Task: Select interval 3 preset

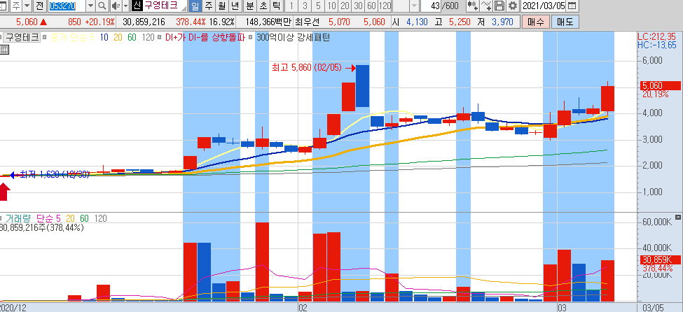Action: click(x=305, y=6)
